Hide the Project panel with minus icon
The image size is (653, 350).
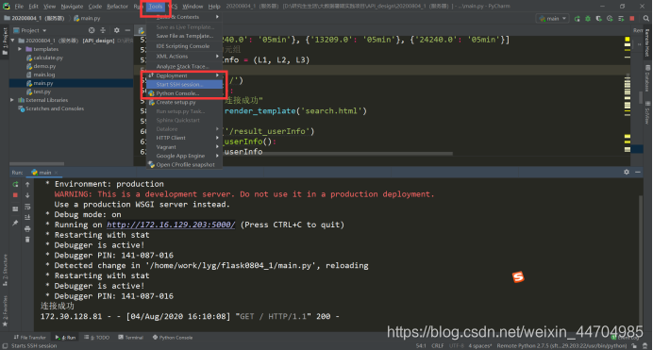tap(127, 30)
